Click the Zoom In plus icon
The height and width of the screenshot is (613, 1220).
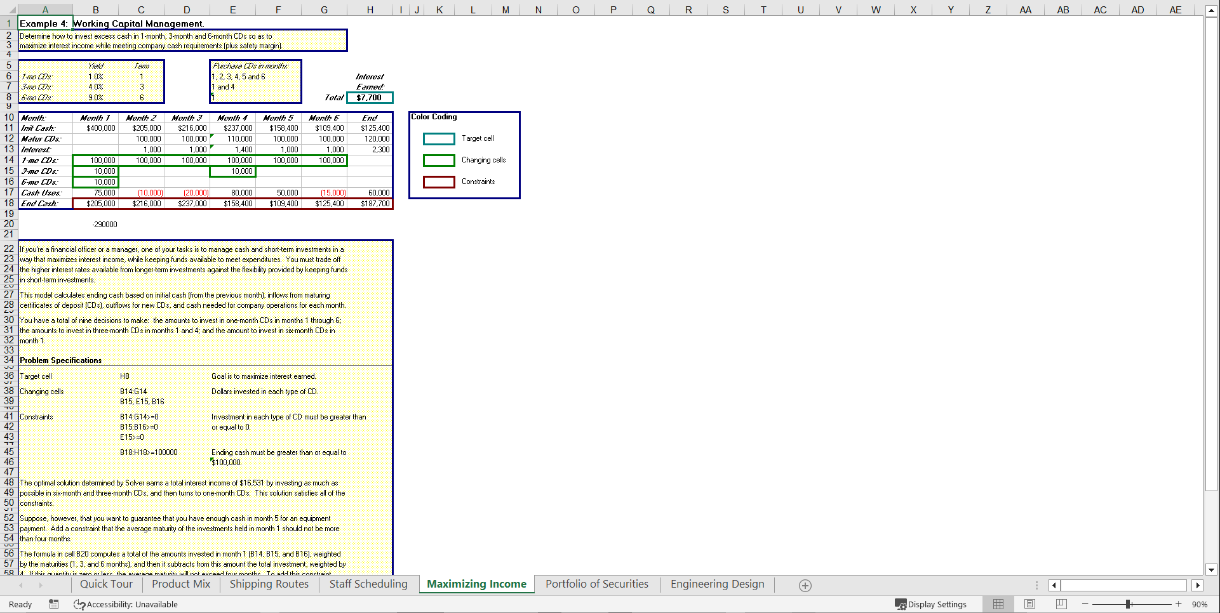[x=1178, y=604]
